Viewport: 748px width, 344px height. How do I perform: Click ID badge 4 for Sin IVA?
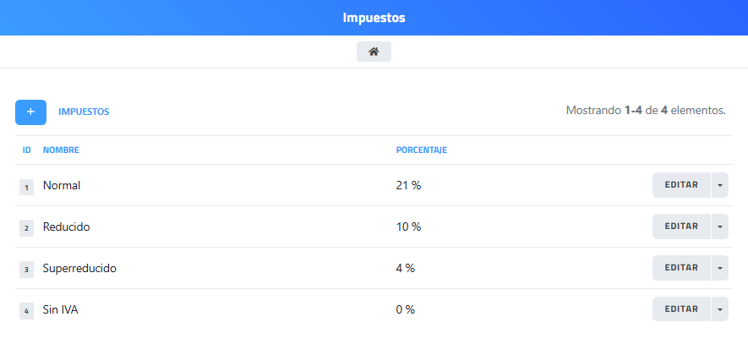(x=26, y=310)
